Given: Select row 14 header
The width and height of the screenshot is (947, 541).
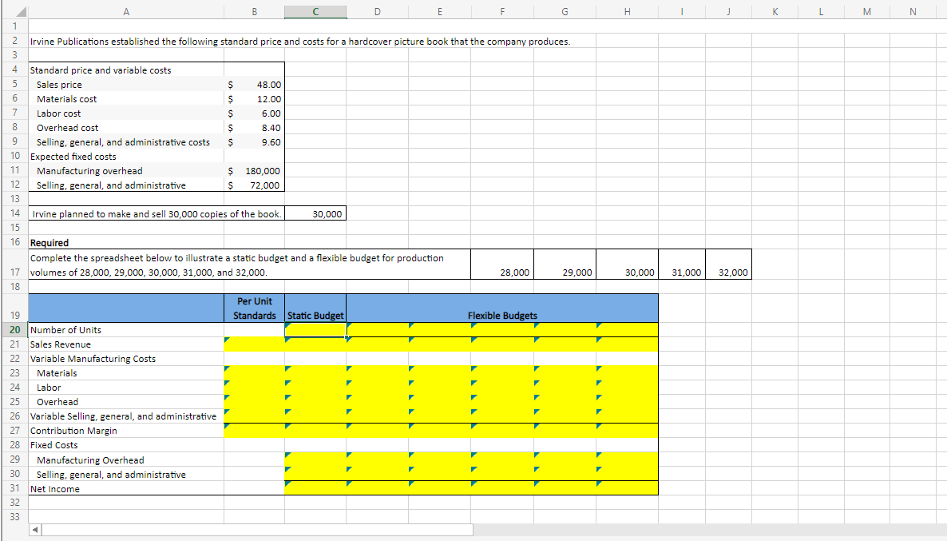Looking at the screenshot, I should [14, 213].
